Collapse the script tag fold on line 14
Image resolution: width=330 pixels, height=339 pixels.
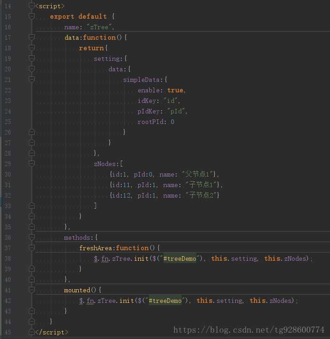(x=32, y=6)
